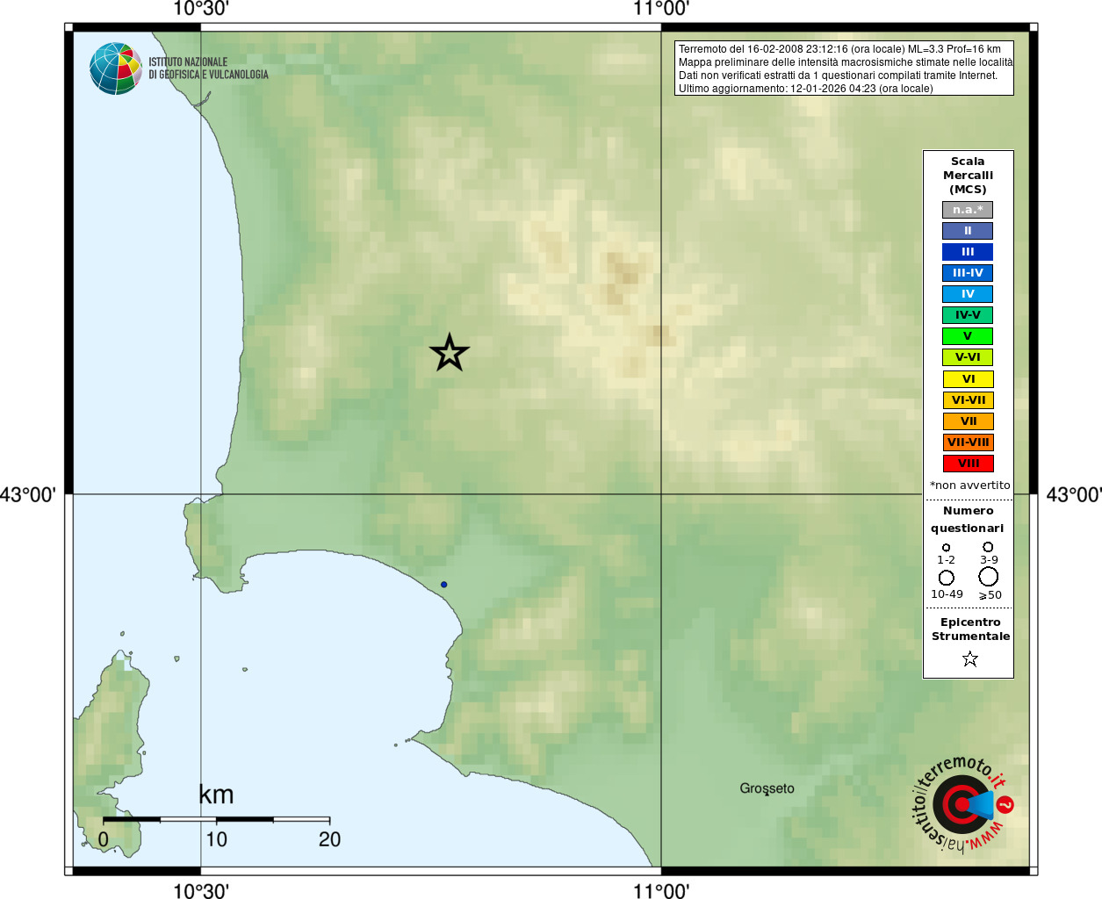Click the 1-2 questionnaires circle symbol
The image size is (1102, 899).
click(x=946, y=547)
